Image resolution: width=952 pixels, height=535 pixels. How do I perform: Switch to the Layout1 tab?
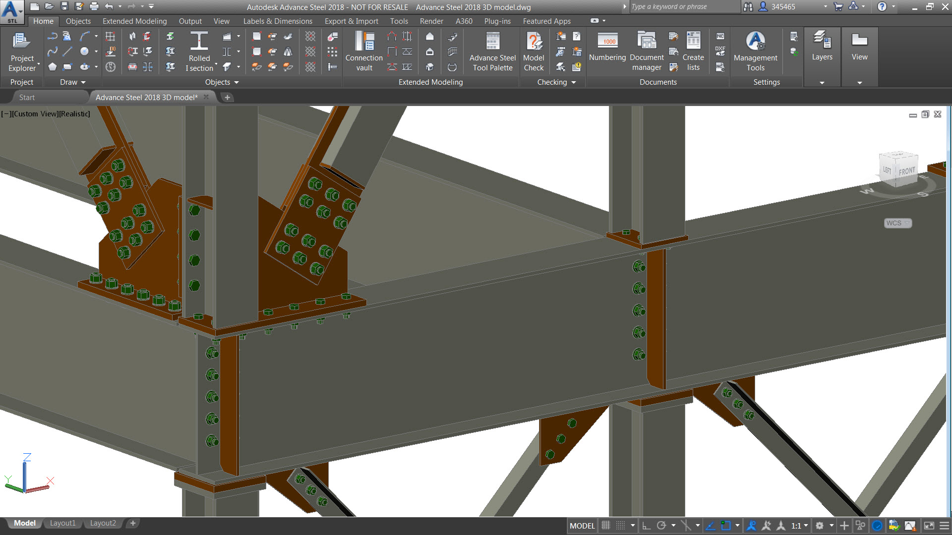pos(62,523)
